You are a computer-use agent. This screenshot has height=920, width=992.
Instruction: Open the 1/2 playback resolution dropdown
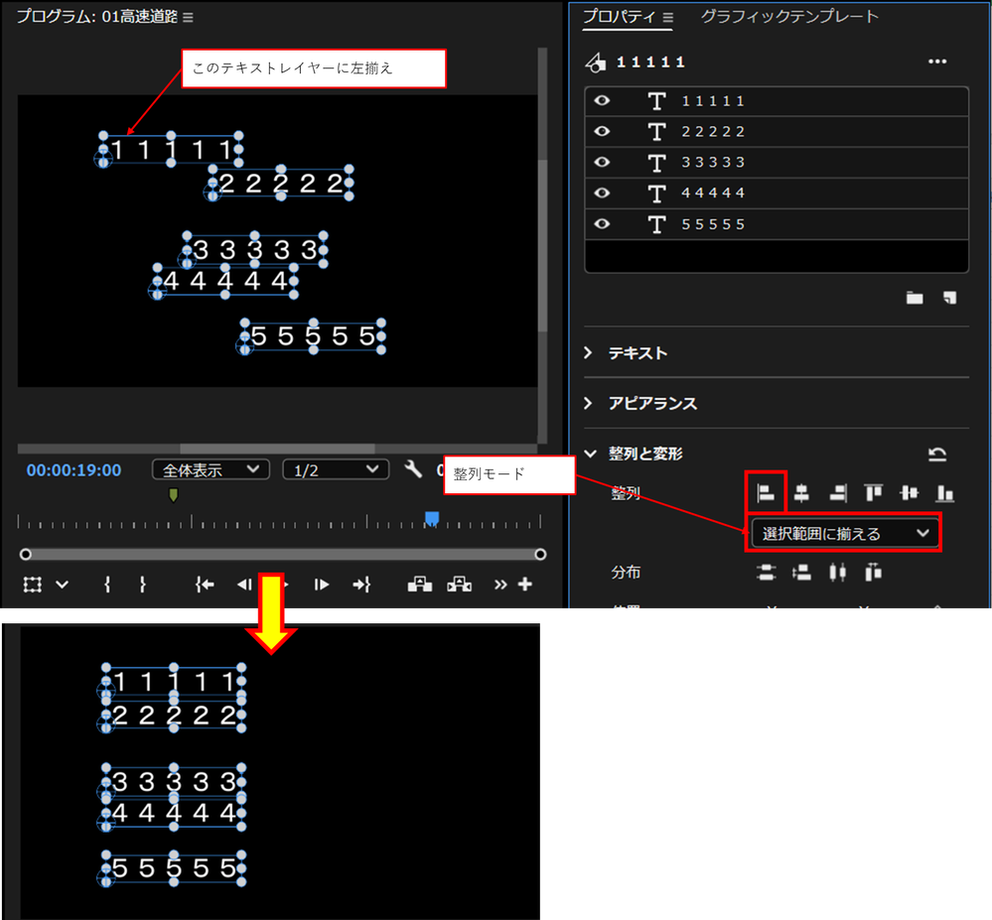[x=336, y=469]
